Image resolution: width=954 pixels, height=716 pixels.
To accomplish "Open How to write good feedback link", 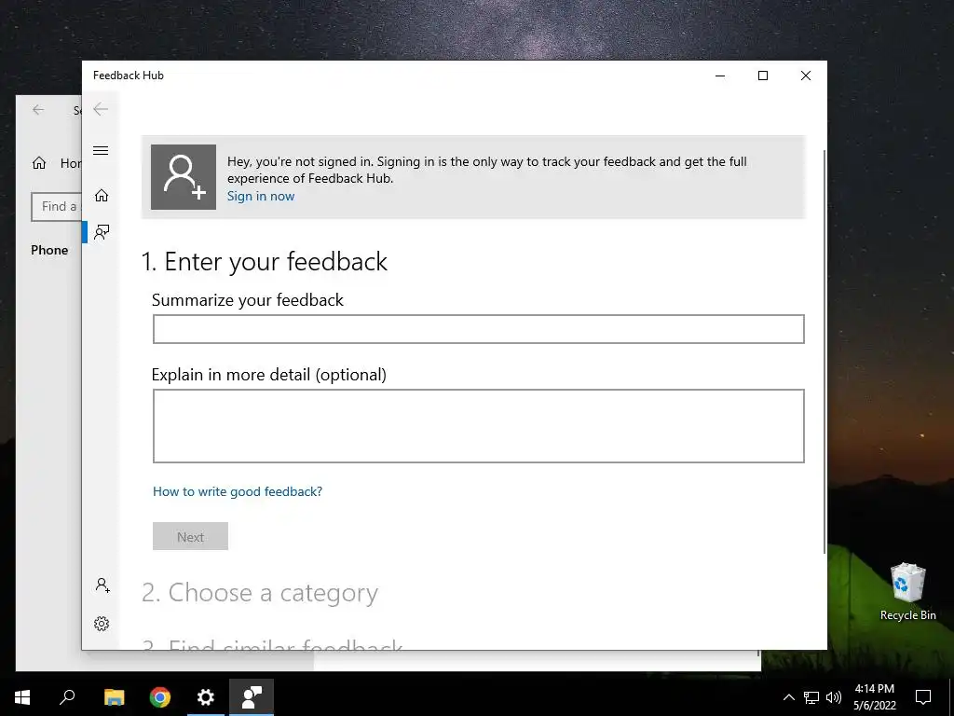I will click(x=238, y=491).
